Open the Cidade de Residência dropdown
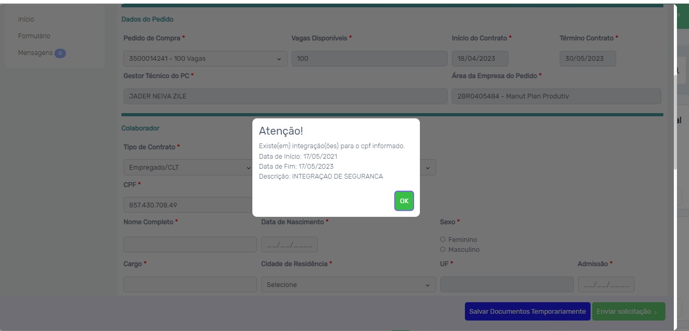This screenshot has width=689, height=331. pyautogui.click(x=348, y=285)
